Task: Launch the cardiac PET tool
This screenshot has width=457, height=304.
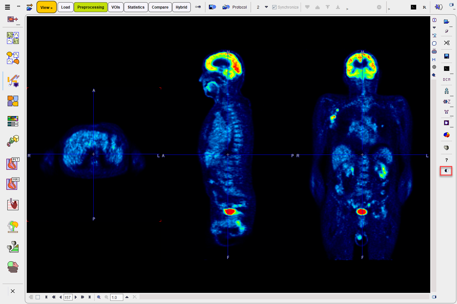Action: 13,164
